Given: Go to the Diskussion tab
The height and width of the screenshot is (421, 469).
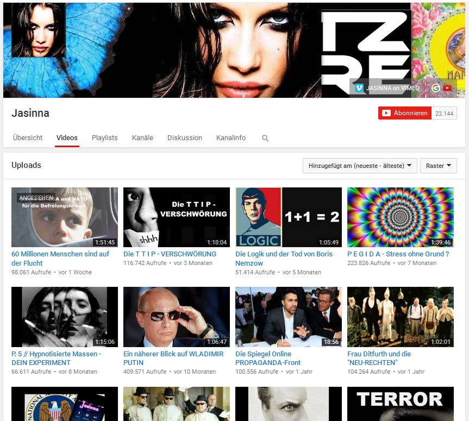Looking at the screenshot, I should coord(184,138).
